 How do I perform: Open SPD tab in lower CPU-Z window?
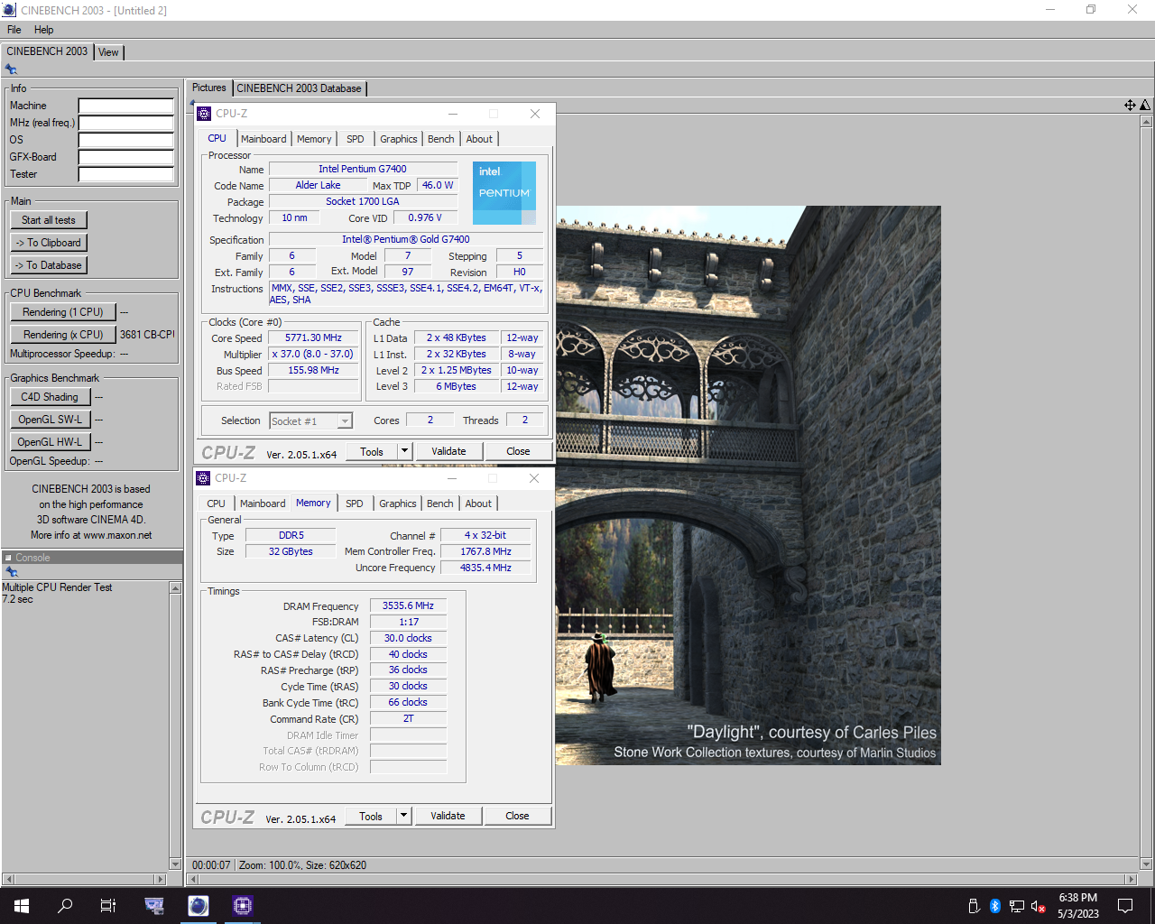pos(355,504)
